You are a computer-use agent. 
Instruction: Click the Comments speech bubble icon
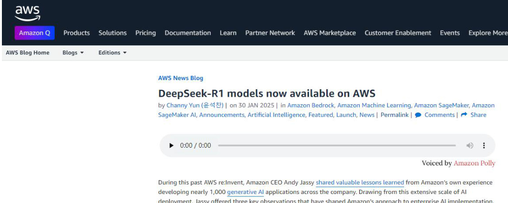point(418,115)
